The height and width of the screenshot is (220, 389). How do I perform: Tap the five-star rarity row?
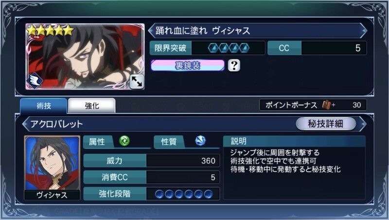tap(51, 31)
